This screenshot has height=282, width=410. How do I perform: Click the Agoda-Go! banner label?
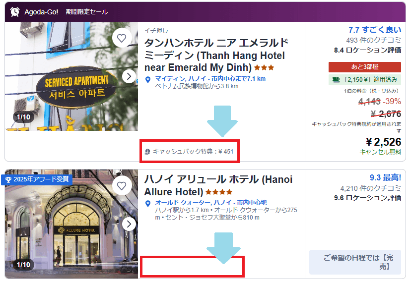pyautogui.click(x=41, y=12)
